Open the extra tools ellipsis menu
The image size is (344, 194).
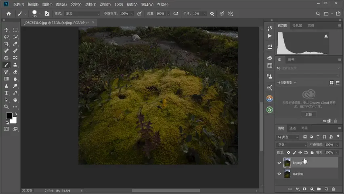coord(15,107)
